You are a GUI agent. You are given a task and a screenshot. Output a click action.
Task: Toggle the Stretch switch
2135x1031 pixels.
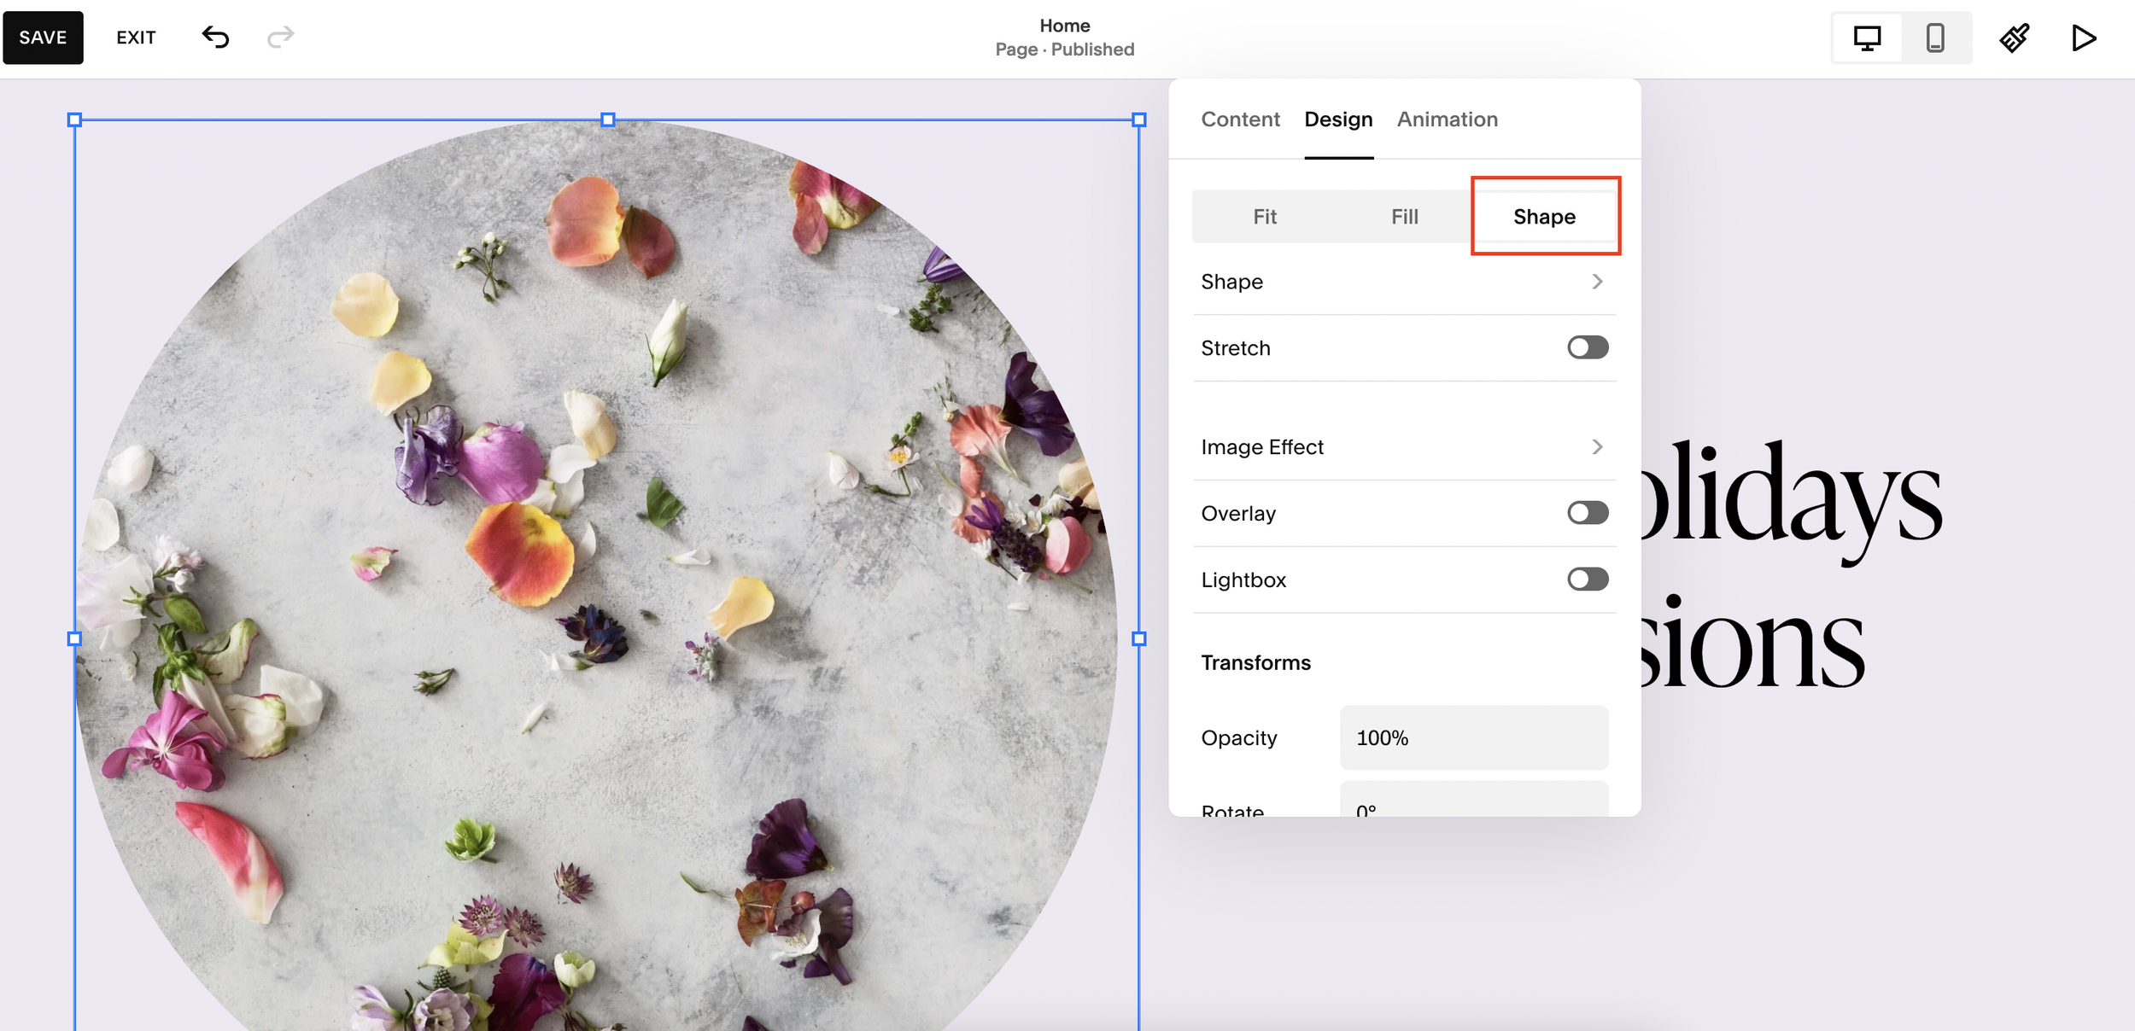pyautogui.click(x=1588, y=347)
